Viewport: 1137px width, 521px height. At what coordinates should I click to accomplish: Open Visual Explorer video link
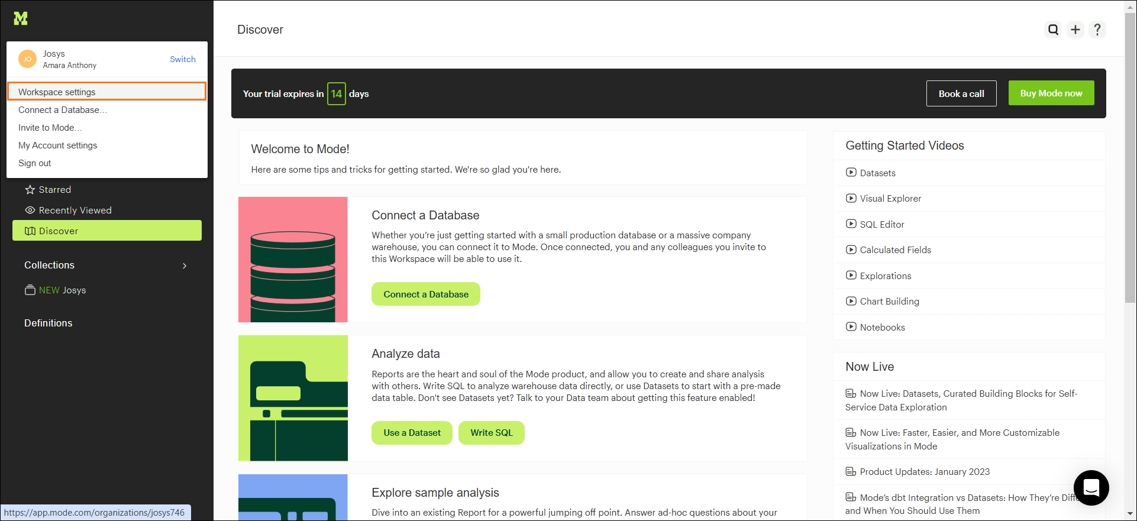pyautogui.click(x=890, y=199)
